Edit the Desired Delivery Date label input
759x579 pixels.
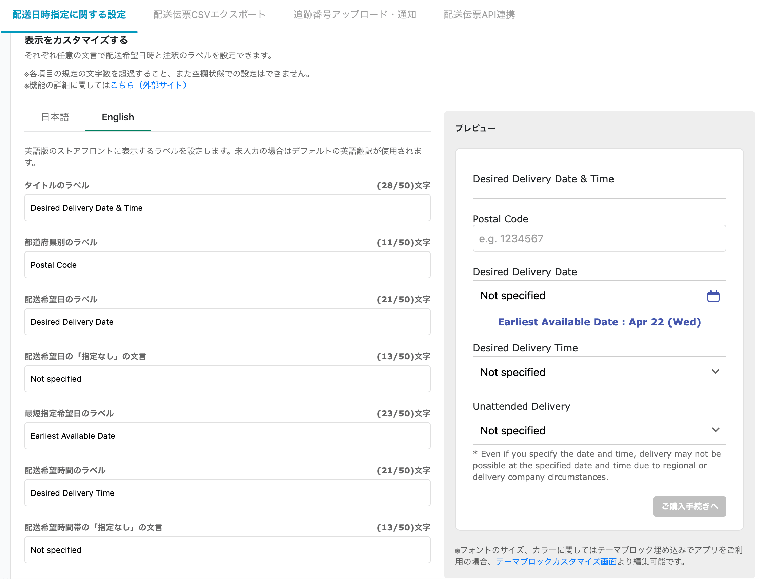coord(227,322)
